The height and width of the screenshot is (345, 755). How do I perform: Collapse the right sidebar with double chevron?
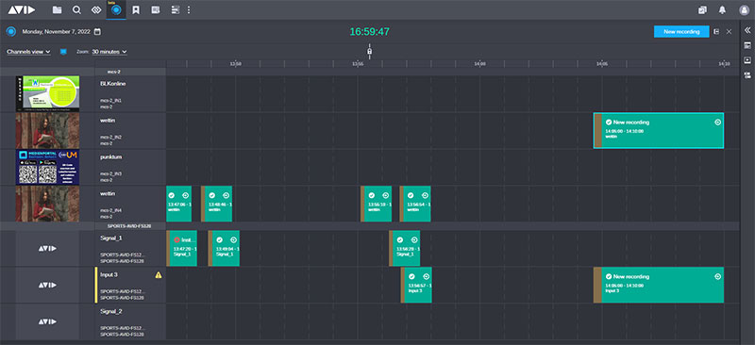click(747, 30)
